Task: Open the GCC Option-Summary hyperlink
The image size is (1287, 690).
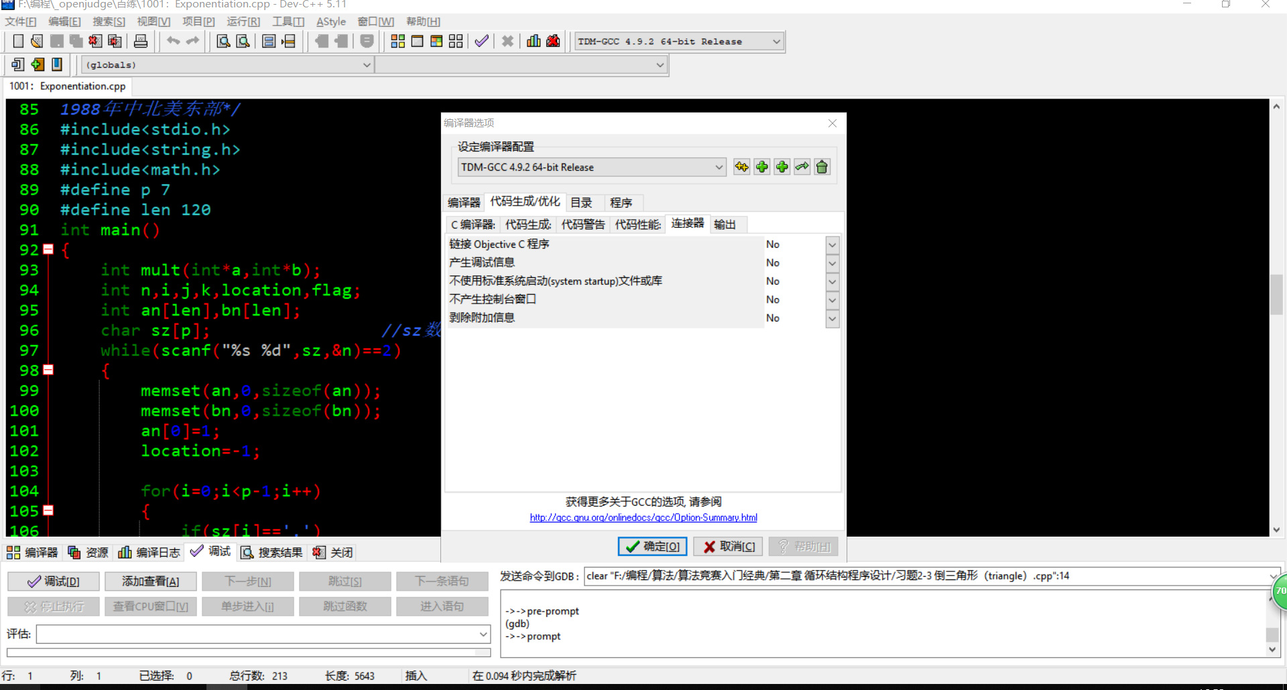Action: [643, 517]
